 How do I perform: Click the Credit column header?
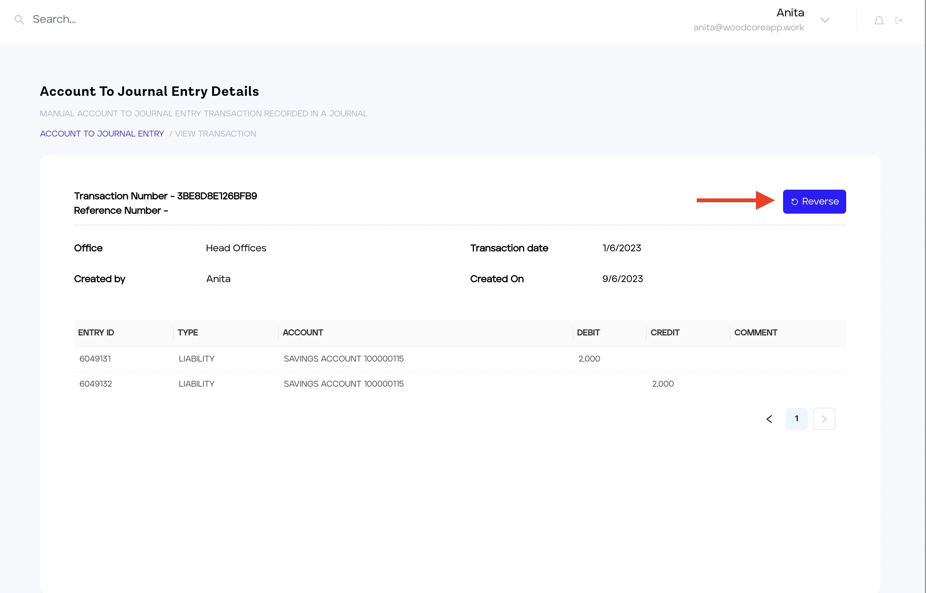(664, 333)
